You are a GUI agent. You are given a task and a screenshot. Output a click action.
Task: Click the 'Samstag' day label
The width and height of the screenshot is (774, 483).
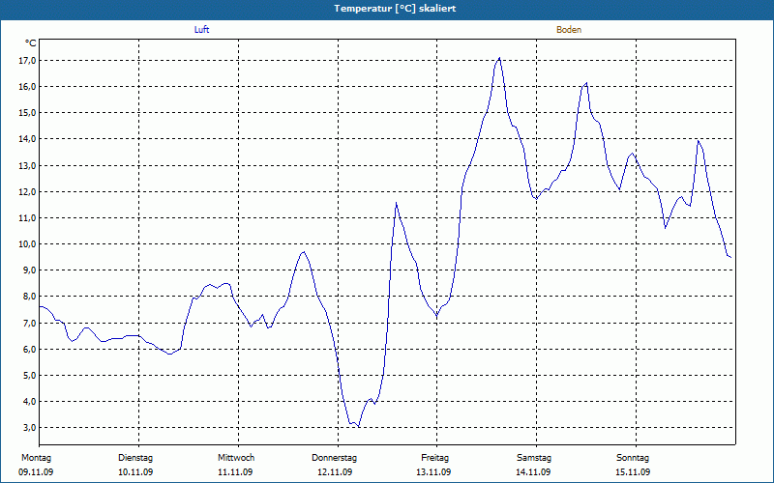(534, 458)
